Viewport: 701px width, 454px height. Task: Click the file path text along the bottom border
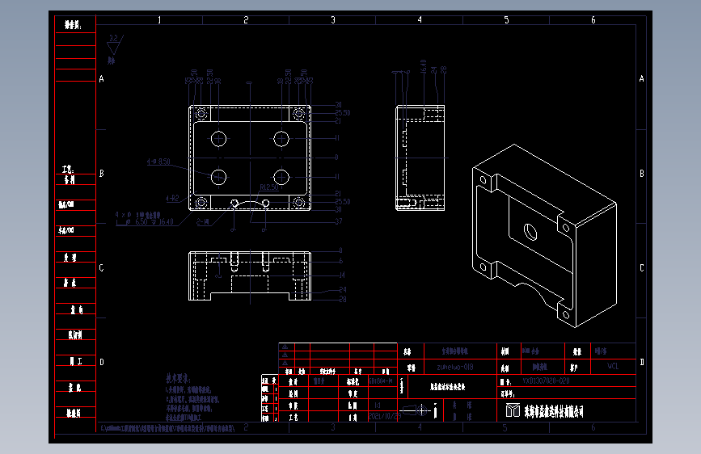click(167, 428)
